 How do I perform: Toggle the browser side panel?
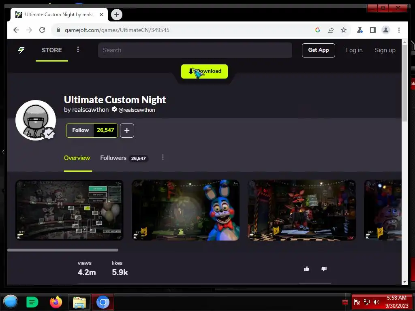tap(373, 30)
